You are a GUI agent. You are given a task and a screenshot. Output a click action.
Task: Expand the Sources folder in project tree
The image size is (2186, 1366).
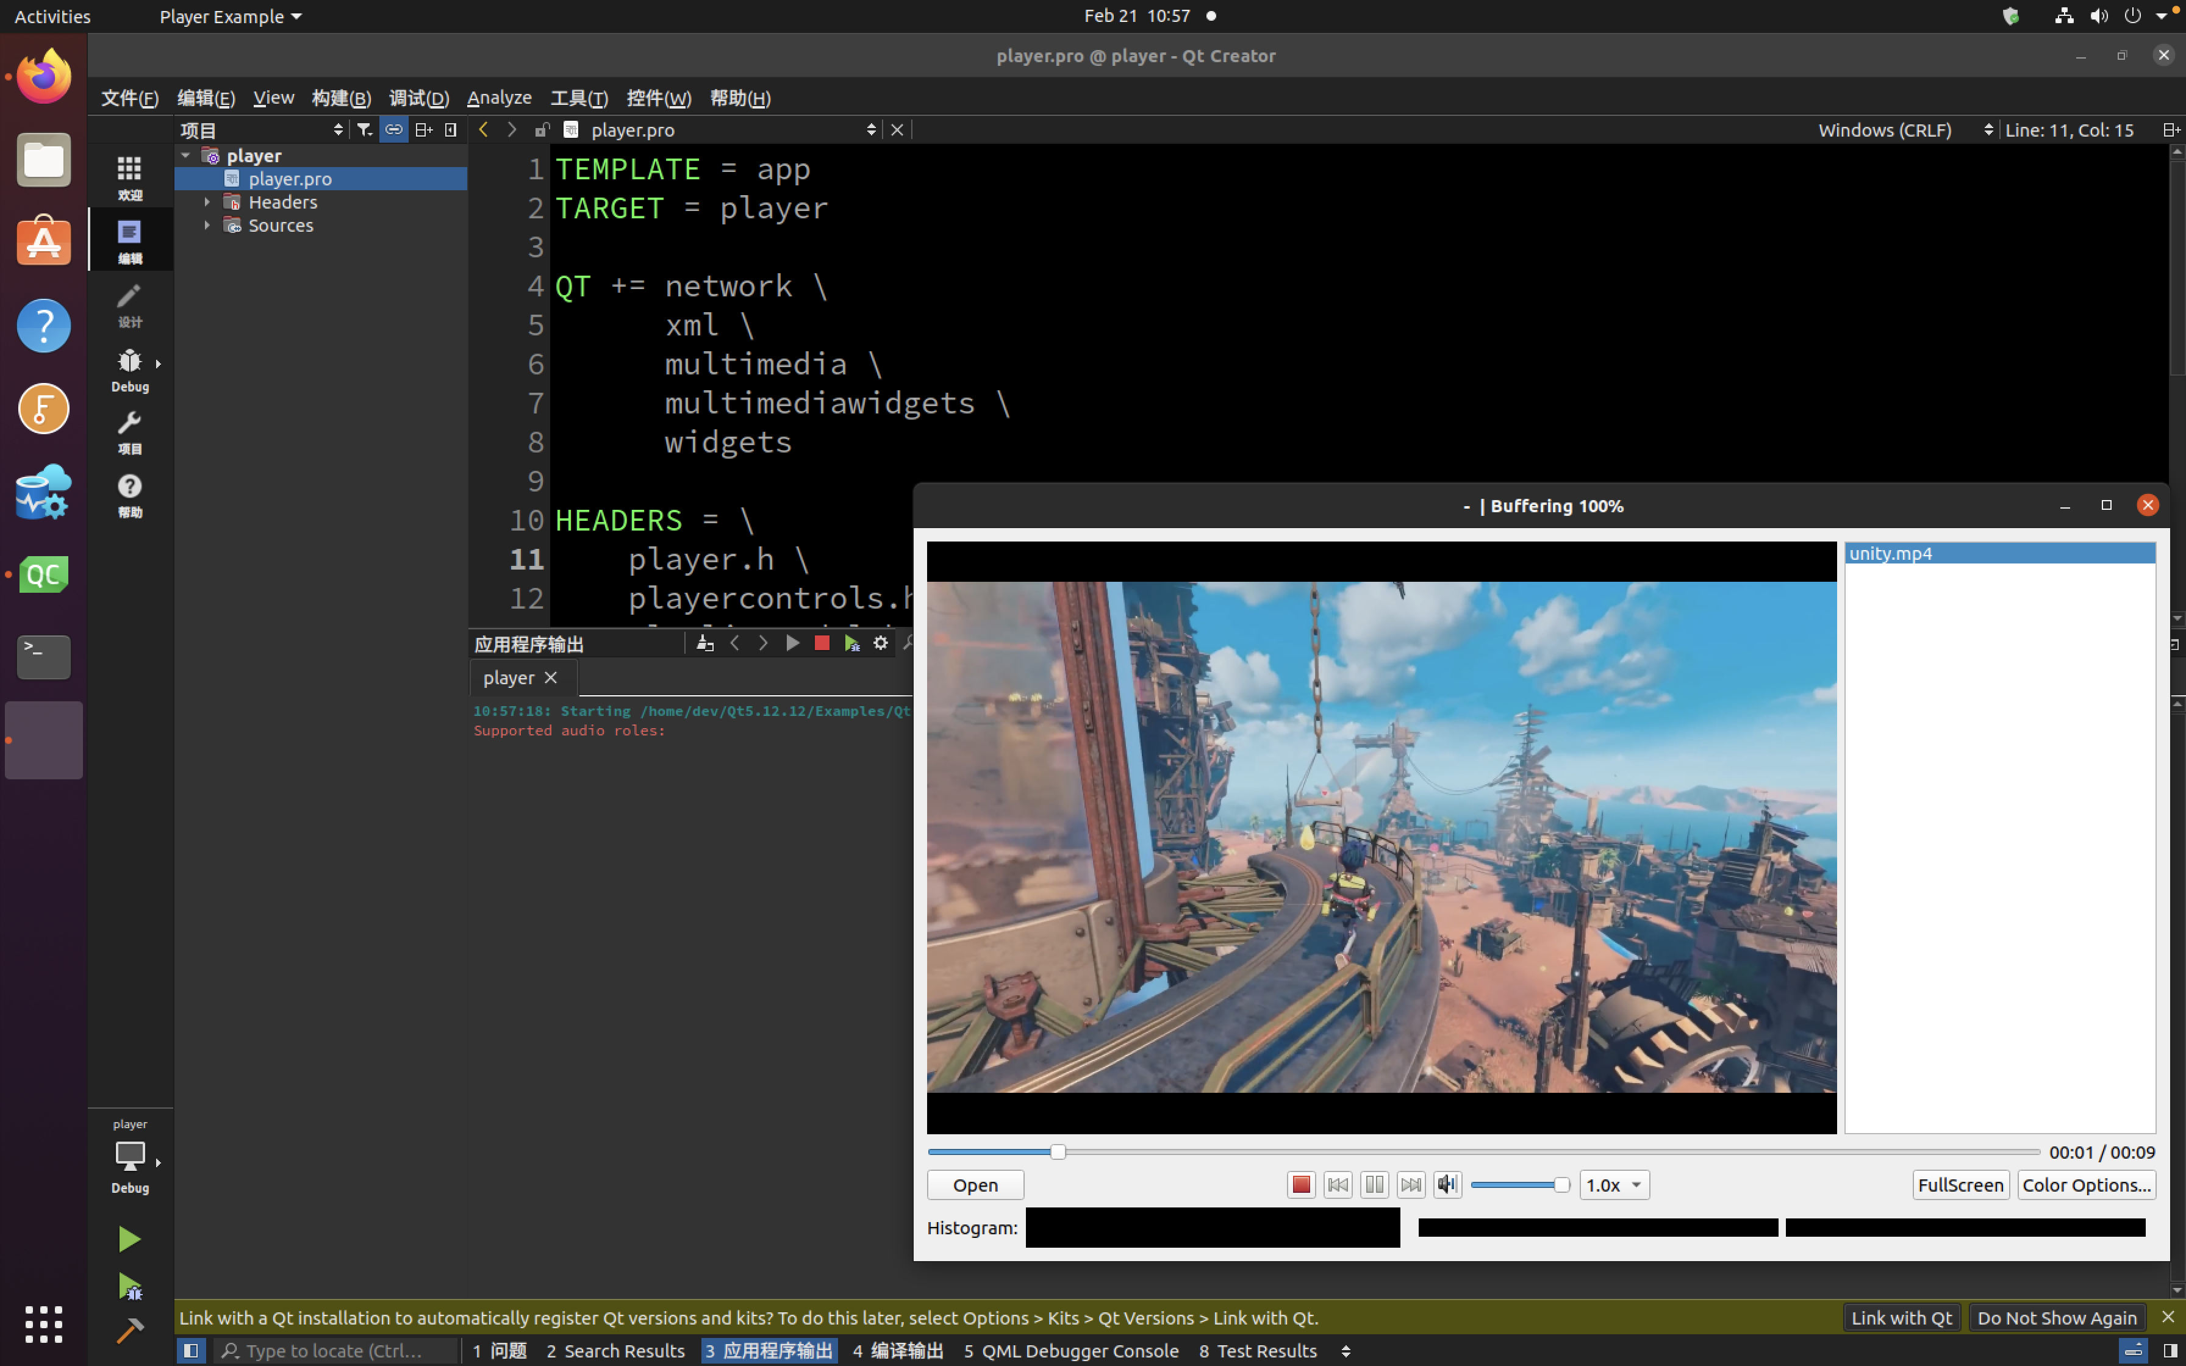[x=206, y=226]
